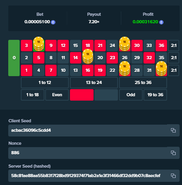Screen dimensions: 182x185
Task: Bet on the 25 to 36 dozen
Action: pyautogui.click(x=143, y=82)
